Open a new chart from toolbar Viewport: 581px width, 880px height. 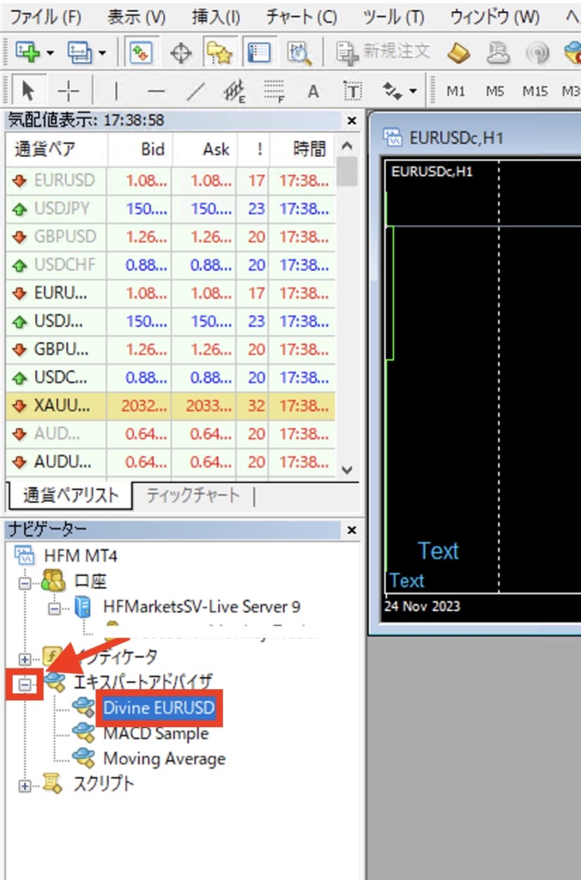(27, 52)
